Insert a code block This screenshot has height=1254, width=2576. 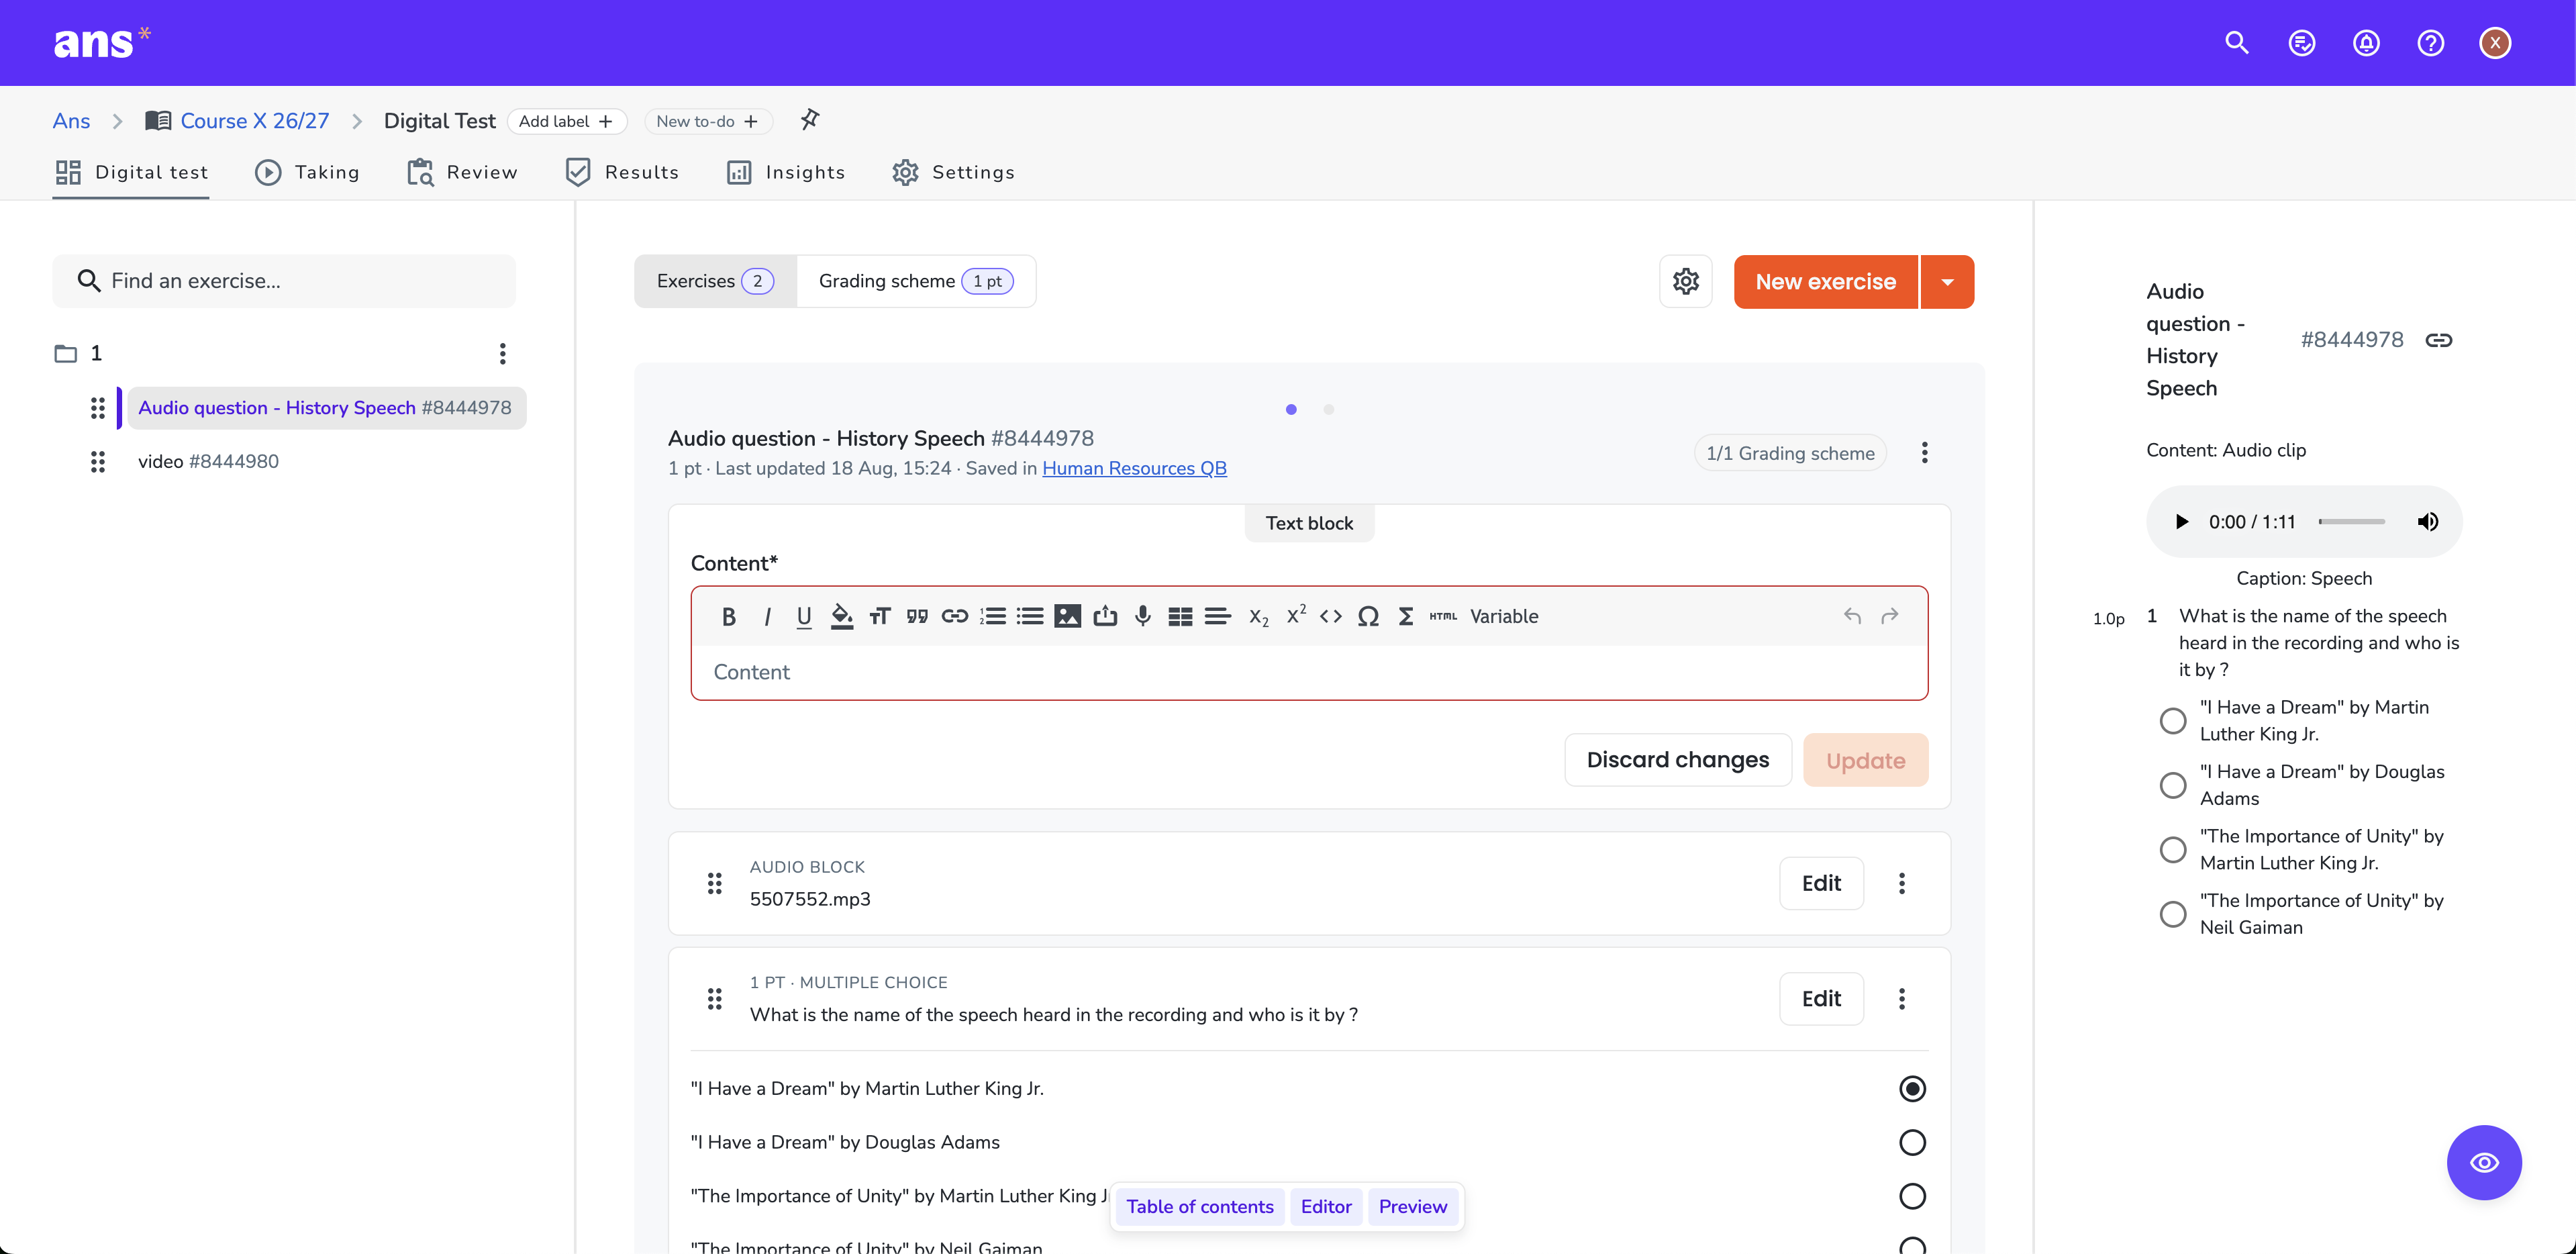(1330, 616)
